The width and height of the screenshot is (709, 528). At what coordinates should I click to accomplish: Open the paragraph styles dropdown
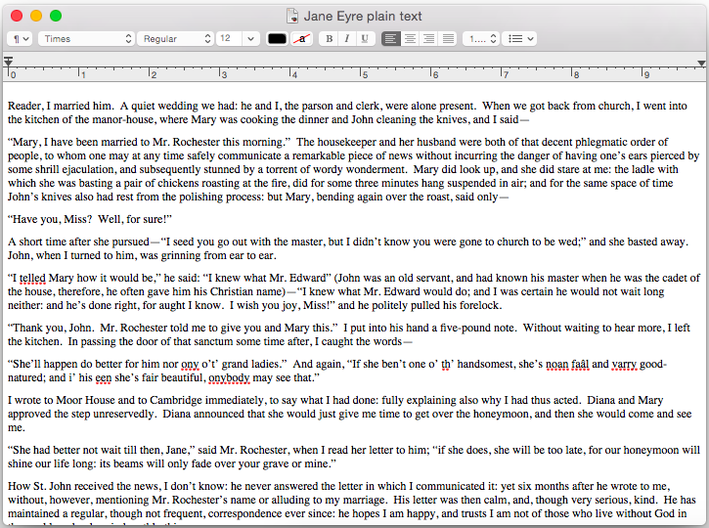pyautogui.click(x=20, y=39)
